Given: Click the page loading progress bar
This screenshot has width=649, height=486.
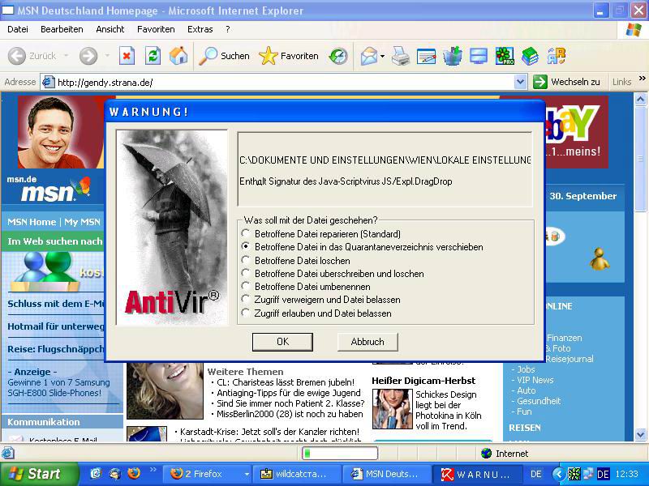Looking at the screenshot, I should 340,454.
